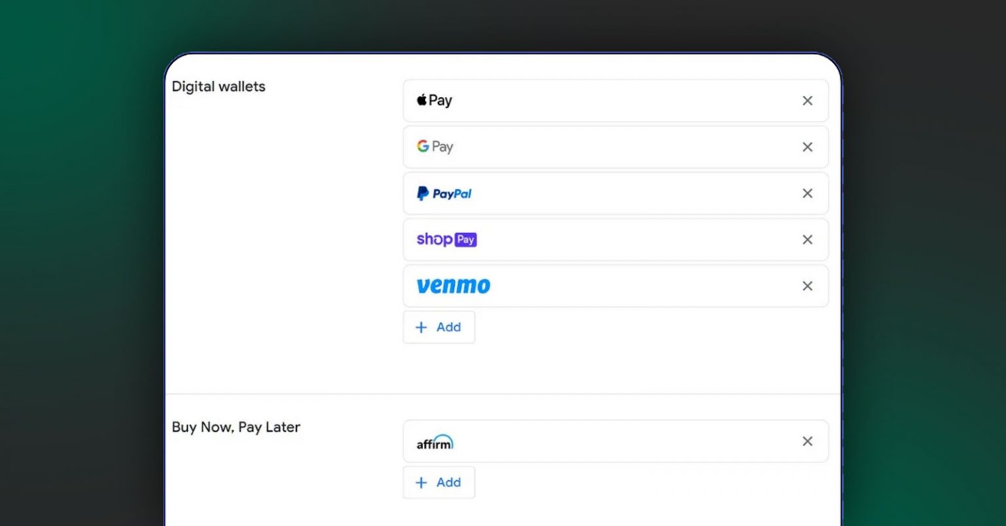Add a Buy Now, Pay Later option
This screenshot has width=1006, height=526.
click(x=439, y=483)
